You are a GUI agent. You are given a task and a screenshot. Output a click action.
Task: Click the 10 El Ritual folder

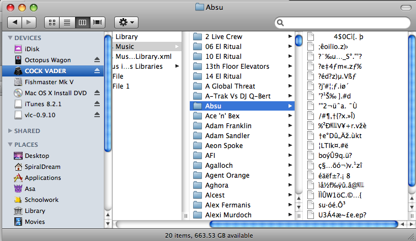click(x=242, y=56)
